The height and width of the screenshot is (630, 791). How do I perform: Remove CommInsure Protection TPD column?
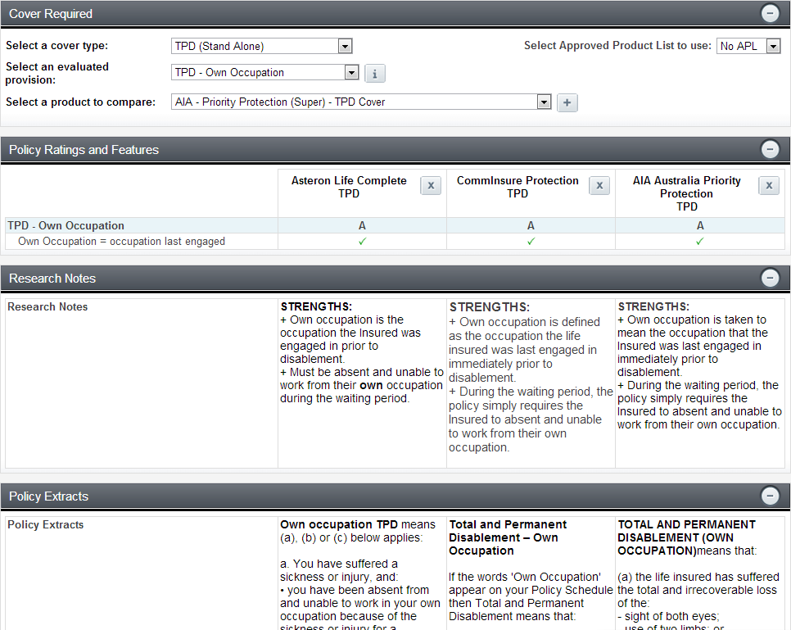(599, 186)
